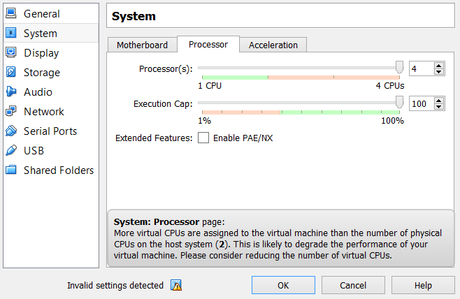Click the Serial Ports connector icon
The height and width of the screenshot is (299, 460).
coord(11,131)
